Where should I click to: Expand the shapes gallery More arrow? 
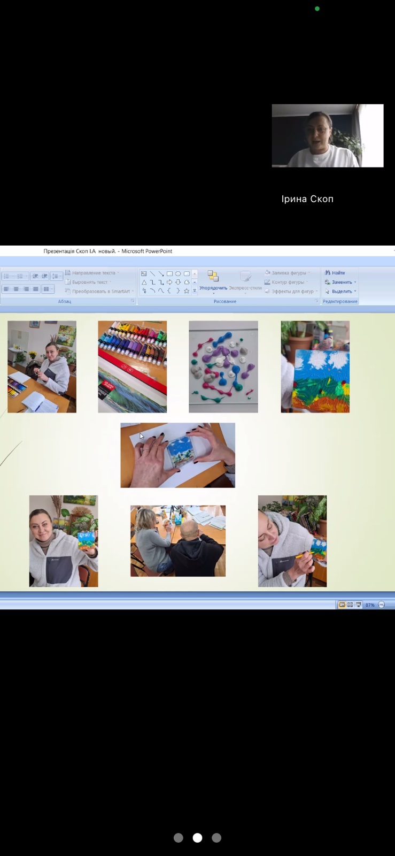tap(195, 291)
